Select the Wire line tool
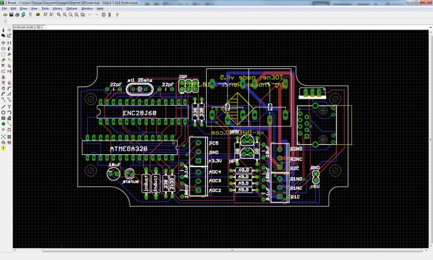The height and width of the screenshot is (260, 433). pos(3,107)
